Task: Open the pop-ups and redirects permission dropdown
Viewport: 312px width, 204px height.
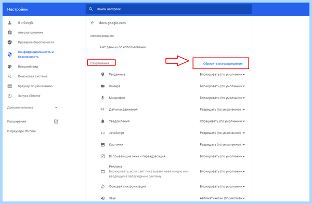Action: pos(222,156)
